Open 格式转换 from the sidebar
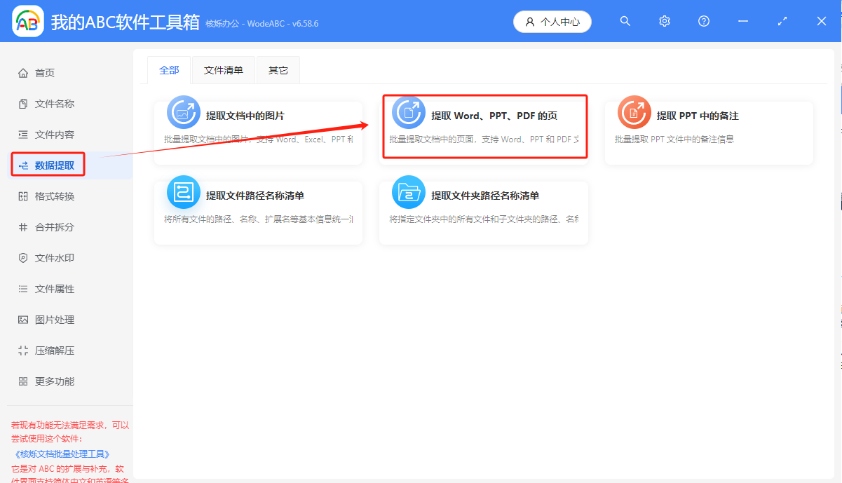 pos(48,196)
